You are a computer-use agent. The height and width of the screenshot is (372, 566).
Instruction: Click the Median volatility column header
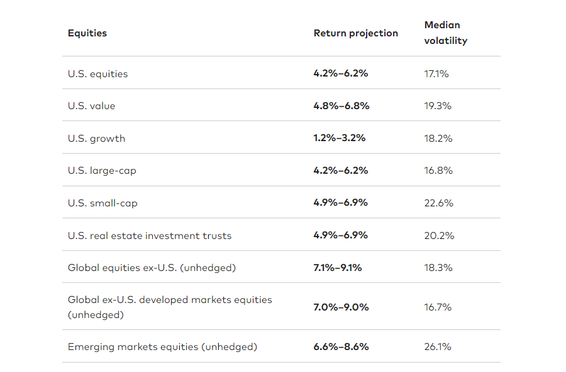(445, 33)
